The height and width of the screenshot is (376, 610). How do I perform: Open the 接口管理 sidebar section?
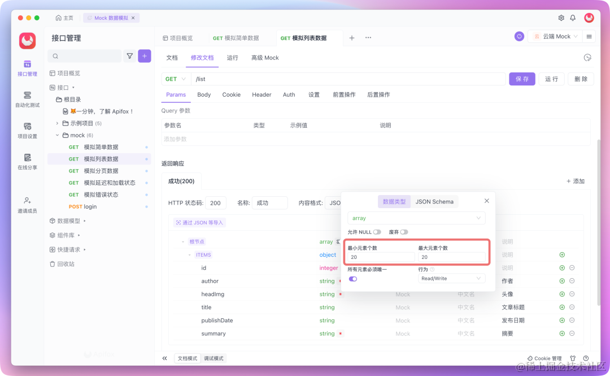pos(27,68)
